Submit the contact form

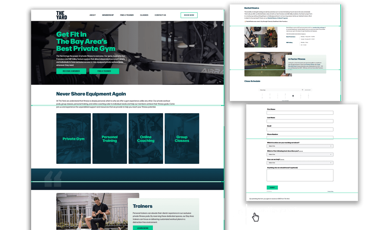[x=272, y=187]
